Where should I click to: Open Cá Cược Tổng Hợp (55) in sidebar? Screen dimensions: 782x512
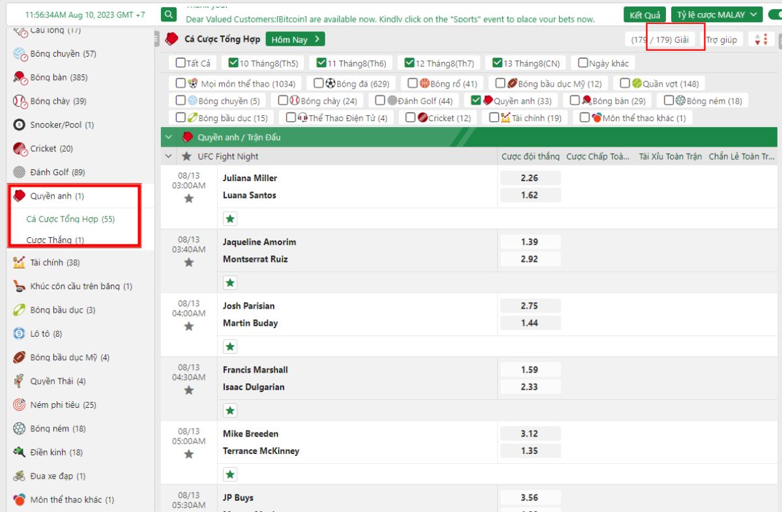[70, 219]
